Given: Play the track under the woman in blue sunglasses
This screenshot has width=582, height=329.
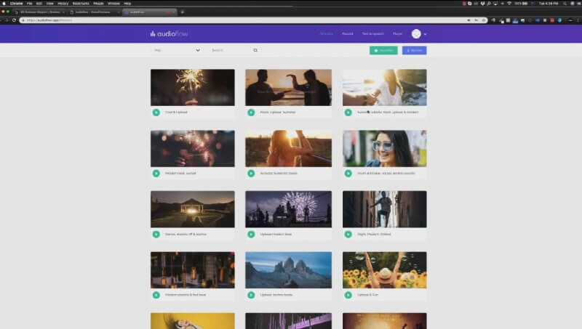Looking at the screenshot, I should tap(348, 173).
